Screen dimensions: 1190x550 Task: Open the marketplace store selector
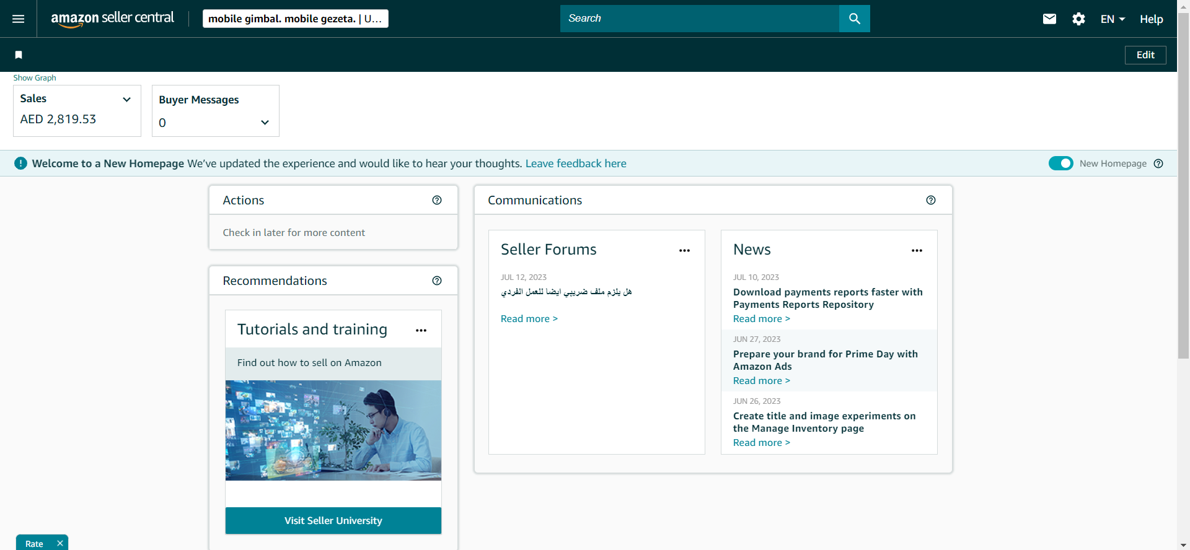pyautogui.click(x=295, y=19)
